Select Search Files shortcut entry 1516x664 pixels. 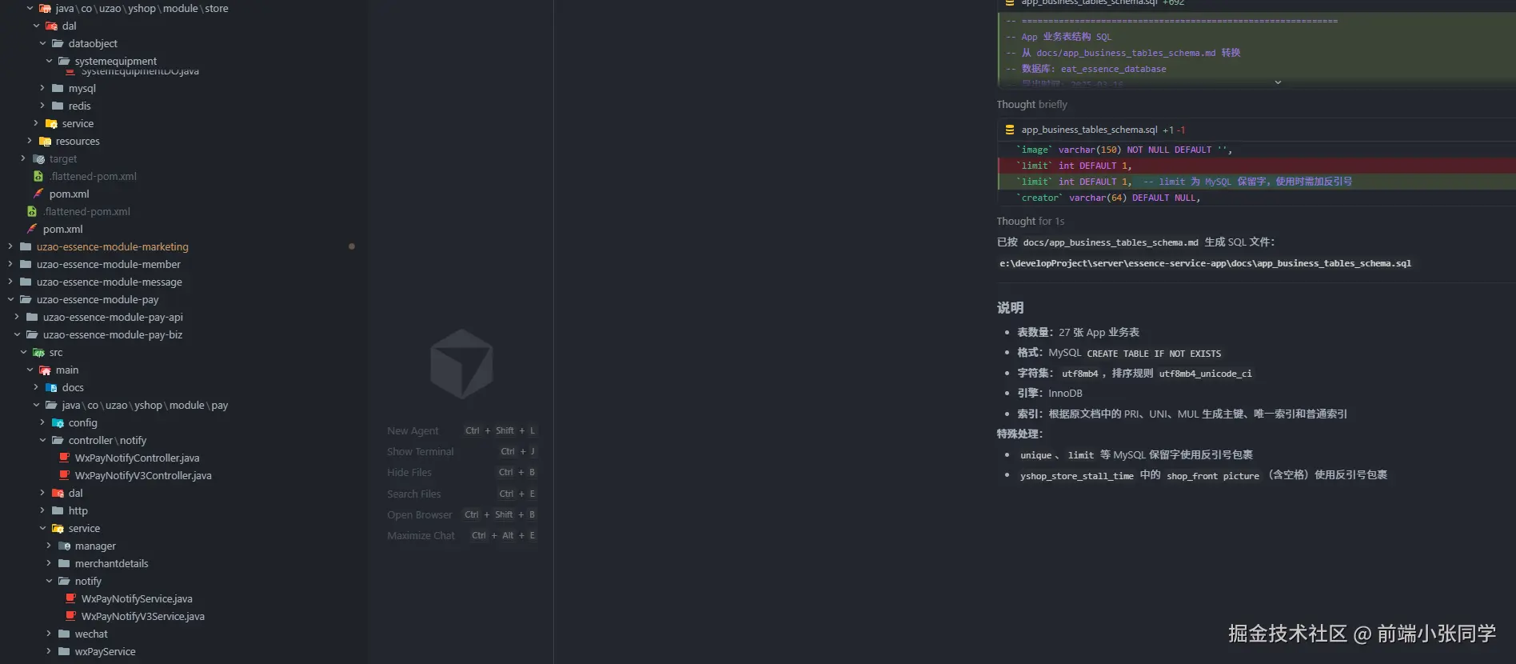click(461, 494)
